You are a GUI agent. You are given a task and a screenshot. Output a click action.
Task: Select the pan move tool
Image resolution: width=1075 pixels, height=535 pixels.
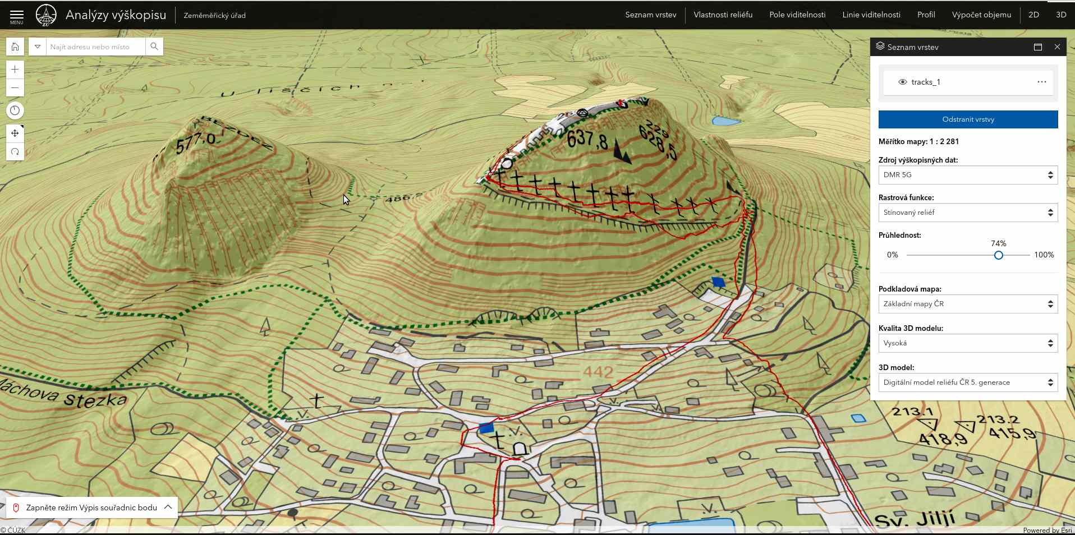(x=15, y=133)
